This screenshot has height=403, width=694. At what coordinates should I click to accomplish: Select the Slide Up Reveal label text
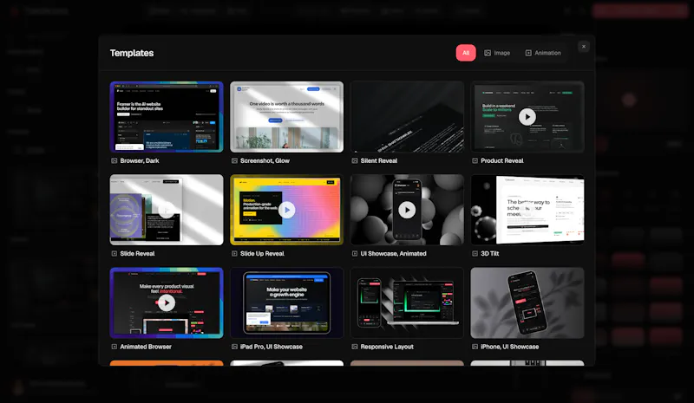pos(262,253)
